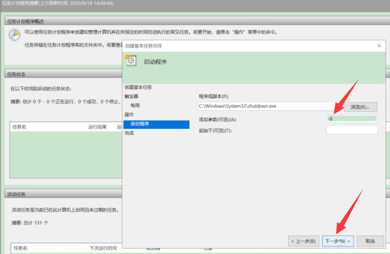The height and width of the screenshot is (254, 390).
Task: Click the 启动程序 wizard page title
Action: pos(155,62)
